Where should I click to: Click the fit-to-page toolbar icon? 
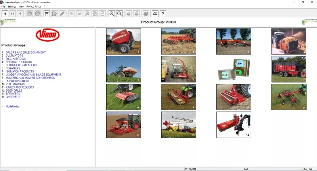(x=95, y=14)
